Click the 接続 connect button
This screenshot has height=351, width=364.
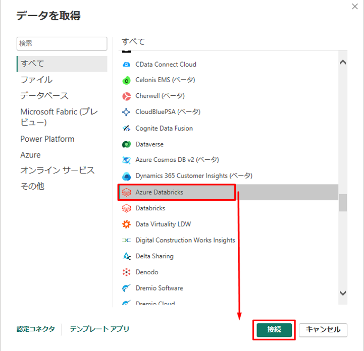tap(274, 330)
